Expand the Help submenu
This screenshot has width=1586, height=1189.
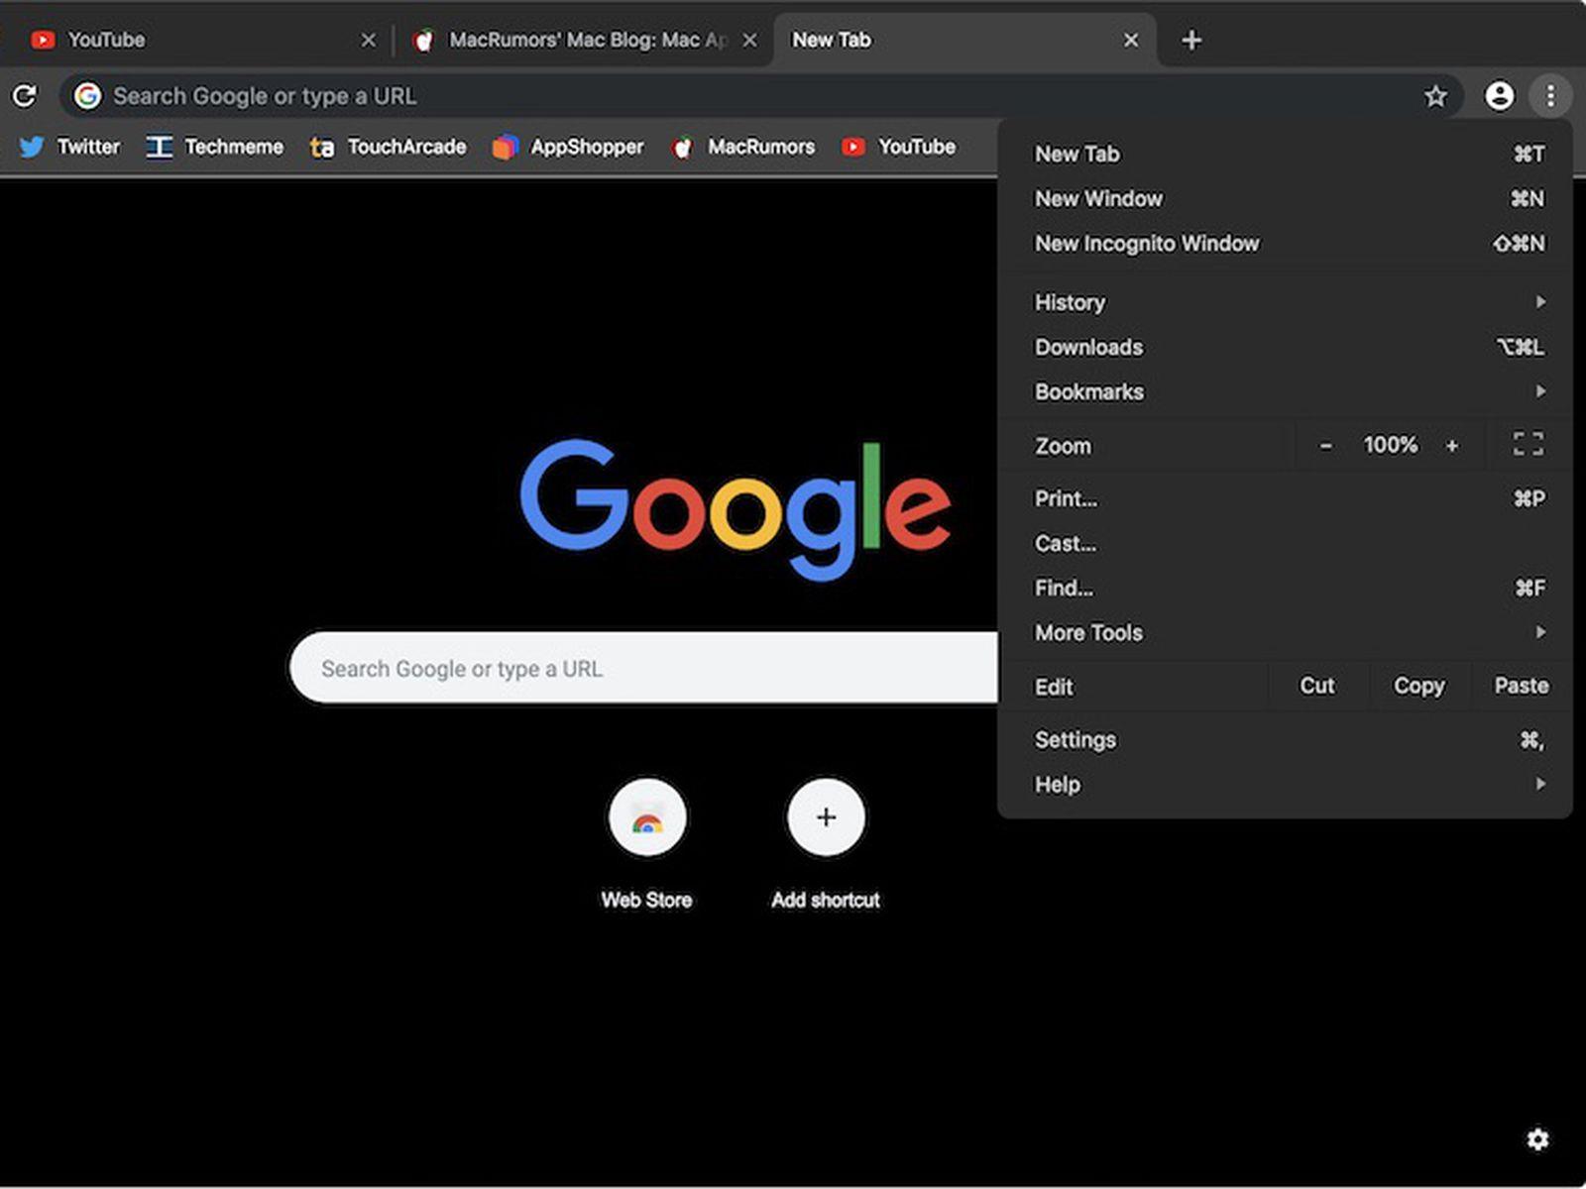(x=1286, y=784)
